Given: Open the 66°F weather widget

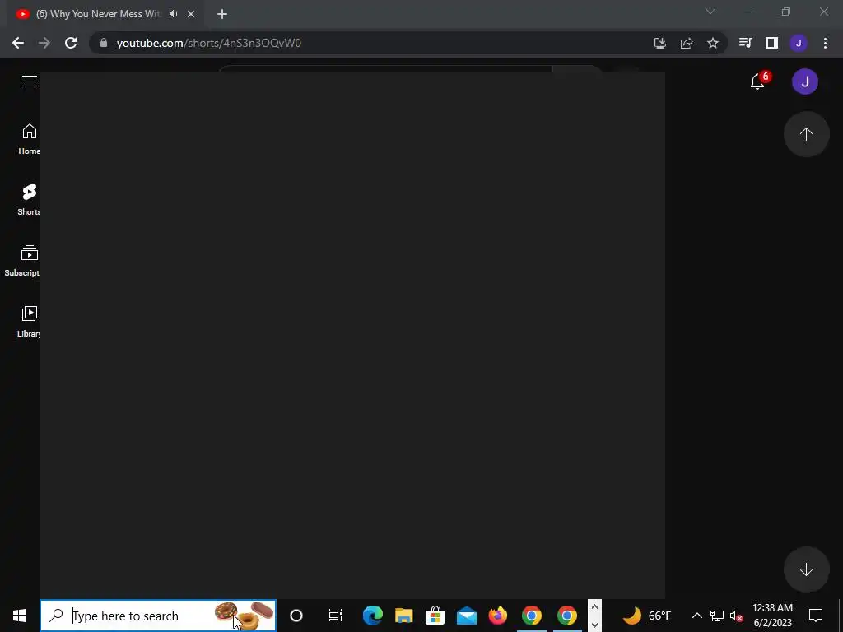Looking at the screenshot, I should click(x=647, y=616).
